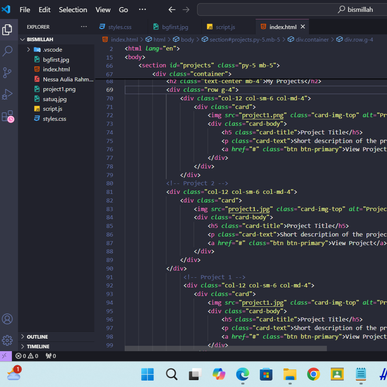
Task: Click the errors and warnings status indicator
Action: point(27,356)
